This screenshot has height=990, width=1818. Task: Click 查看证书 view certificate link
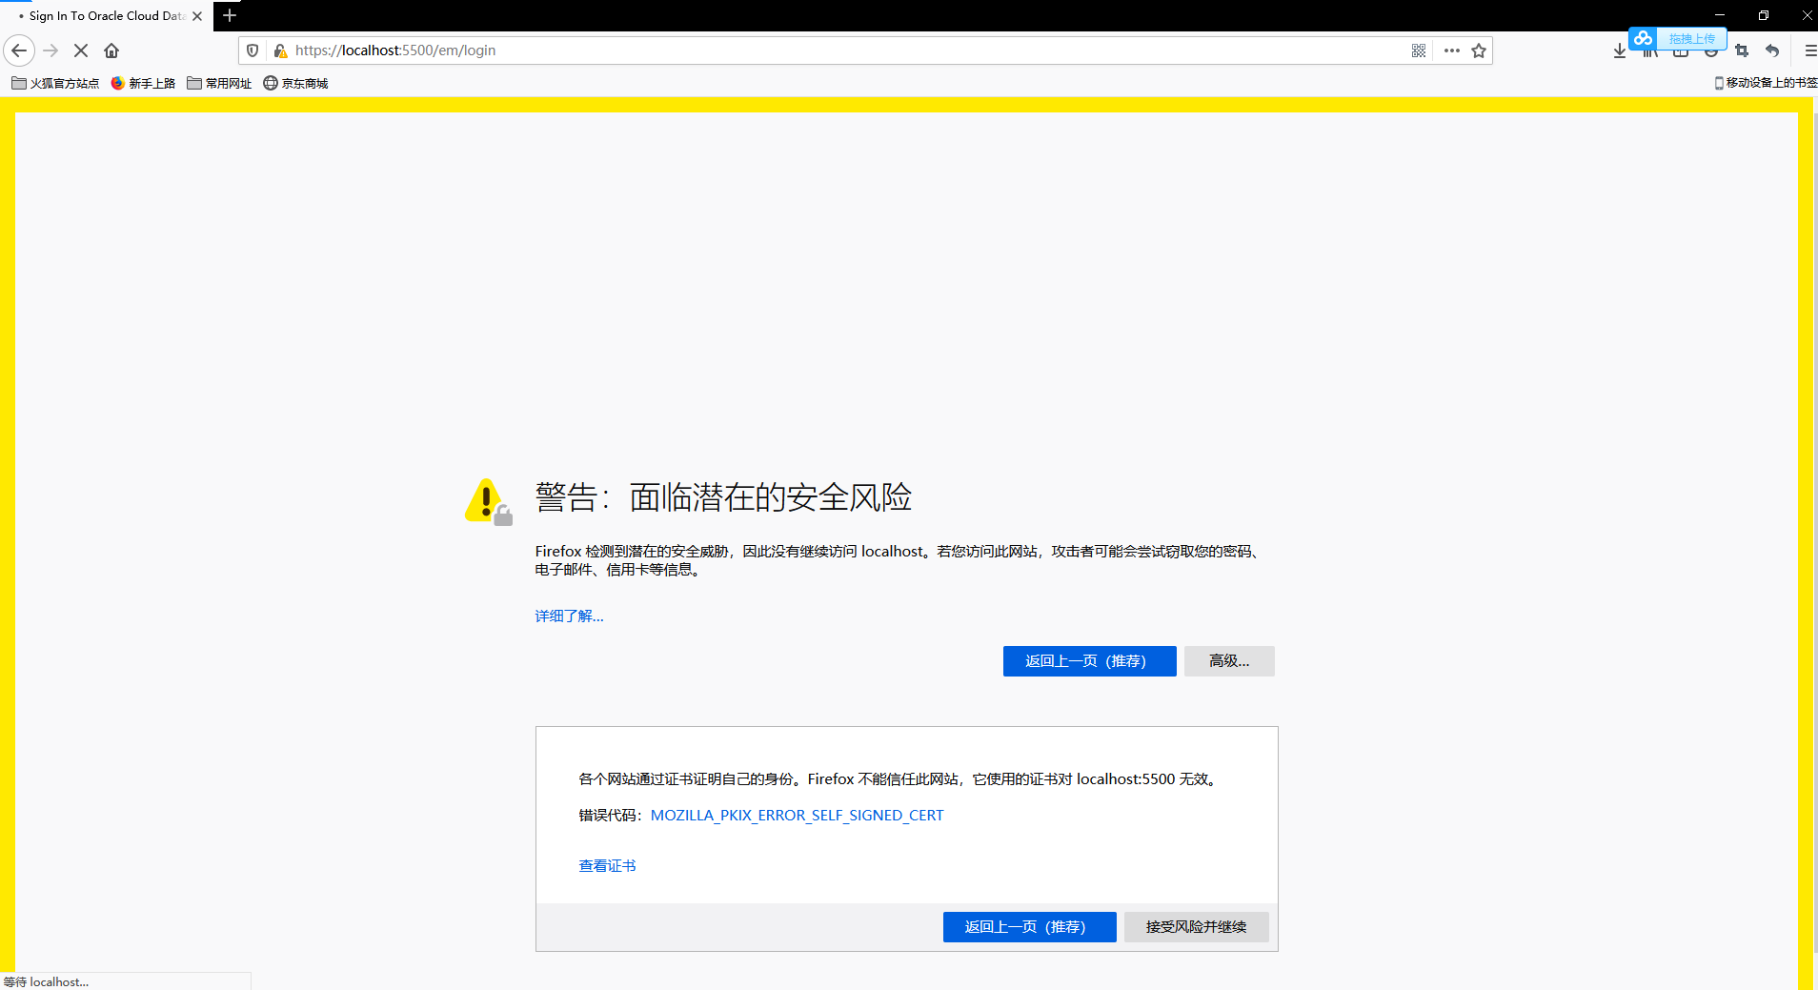607,865
